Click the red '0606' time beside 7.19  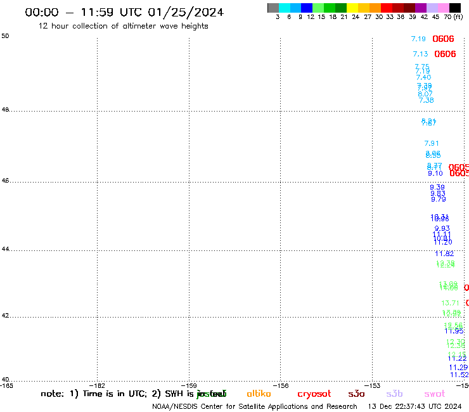pos(443,39)
